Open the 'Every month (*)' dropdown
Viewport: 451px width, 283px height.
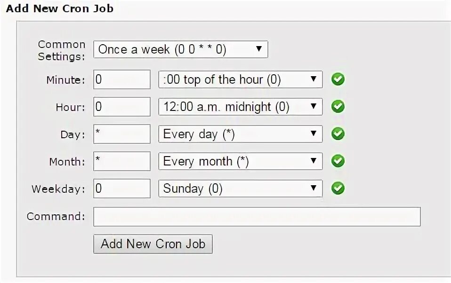click(240, 161)
